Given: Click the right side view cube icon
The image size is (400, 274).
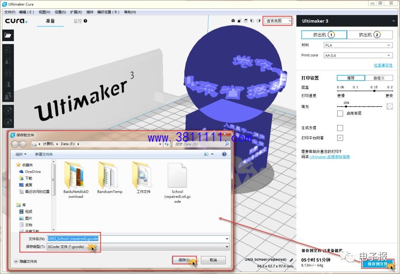Looking at the screenshot, I should click(x=258, y=21).
